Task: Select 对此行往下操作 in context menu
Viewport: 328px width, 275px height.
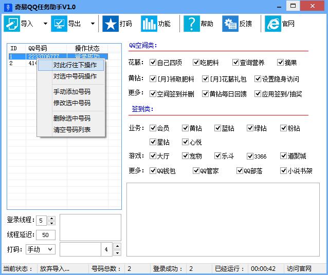Action: click(75, 65)
